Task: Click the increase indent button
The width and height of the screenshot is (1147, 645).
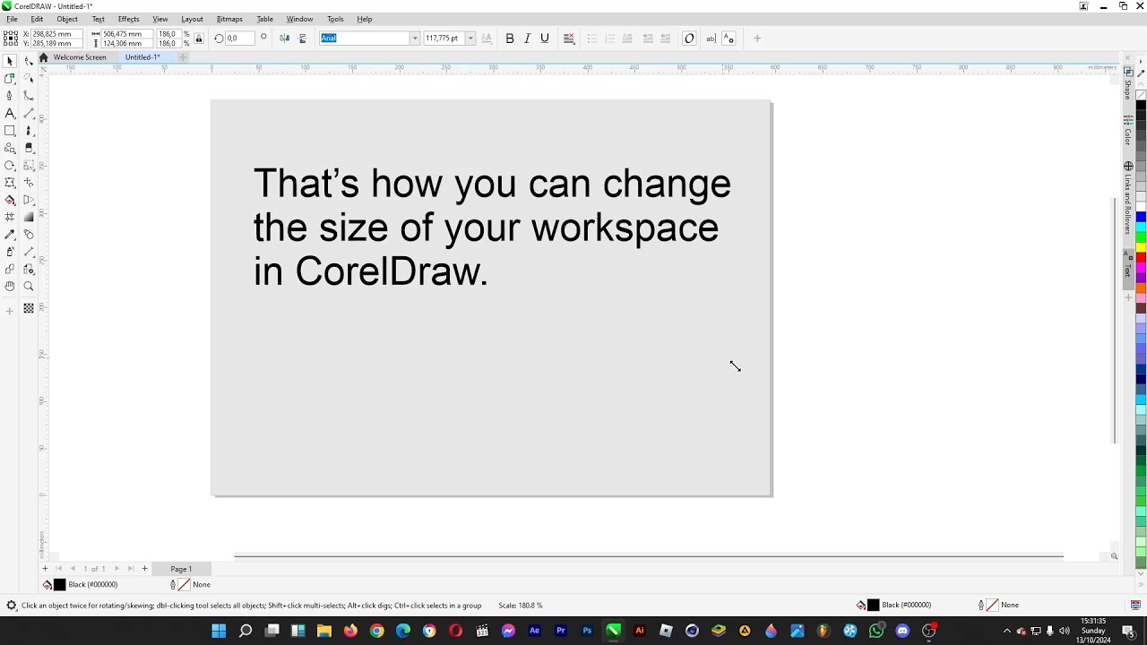Action: tap(665, 39)
